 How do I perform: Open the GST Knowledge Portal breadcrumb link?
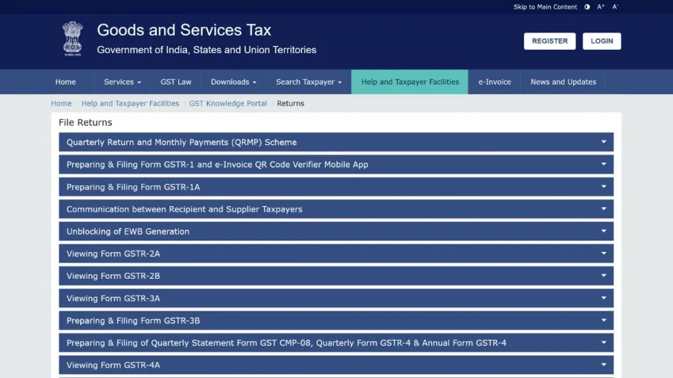click(228, 103)
